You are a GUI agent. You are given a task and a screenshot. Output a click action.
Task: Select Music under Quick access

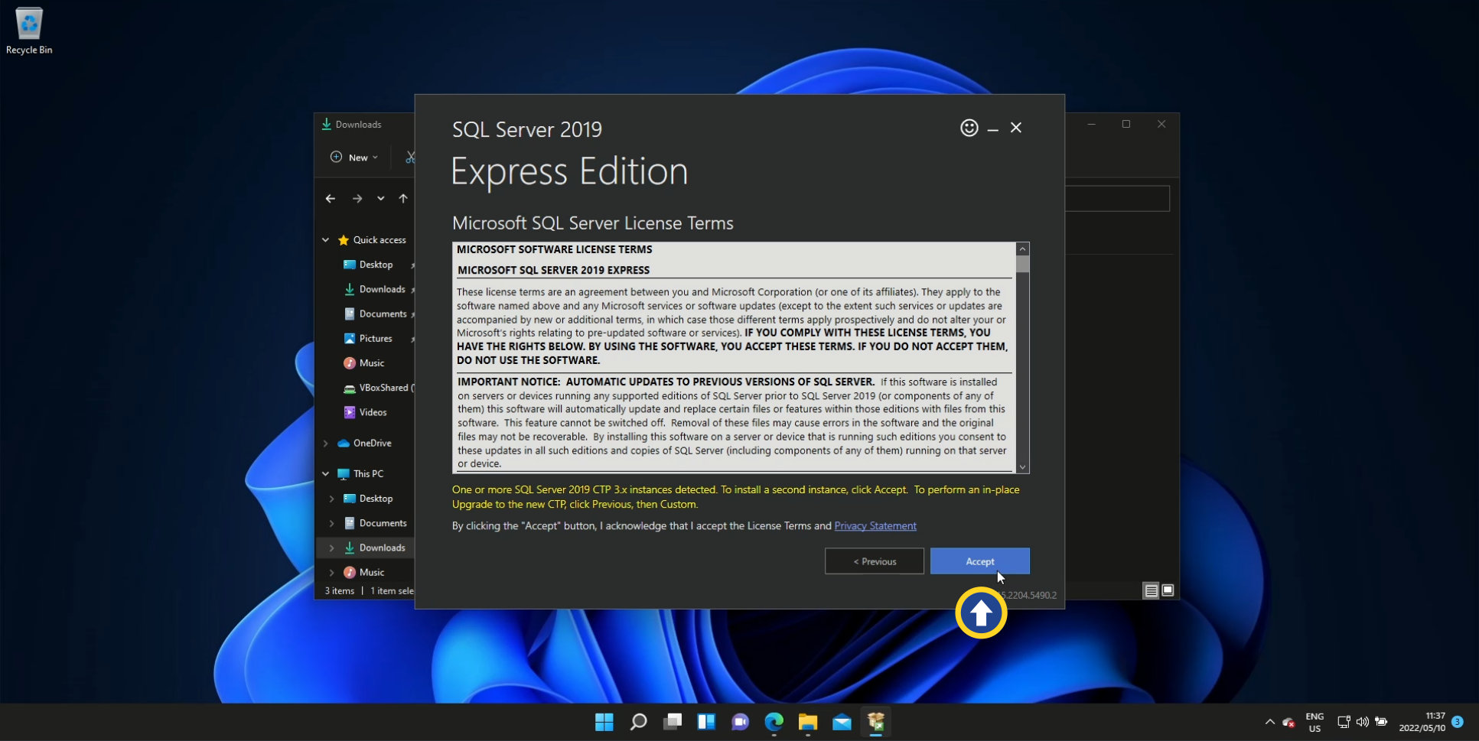(x=371, y=362)
